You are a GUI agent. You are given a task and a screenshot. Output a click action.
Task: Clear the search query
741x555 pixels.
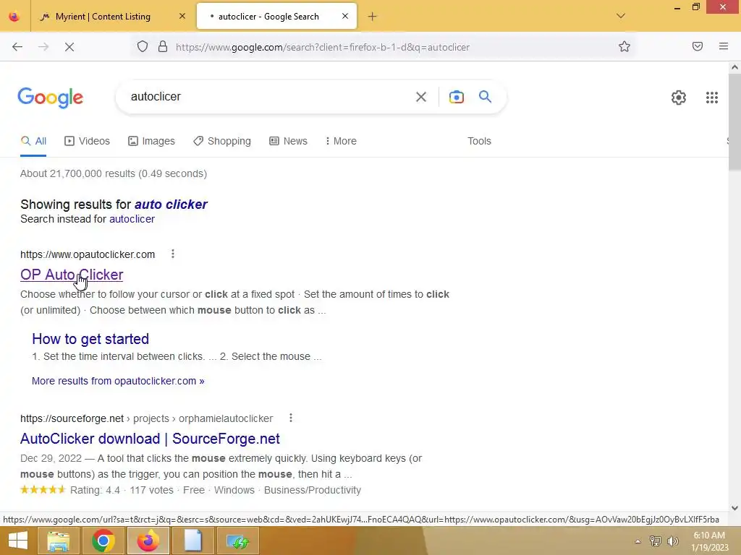click(x=421, y=98)
